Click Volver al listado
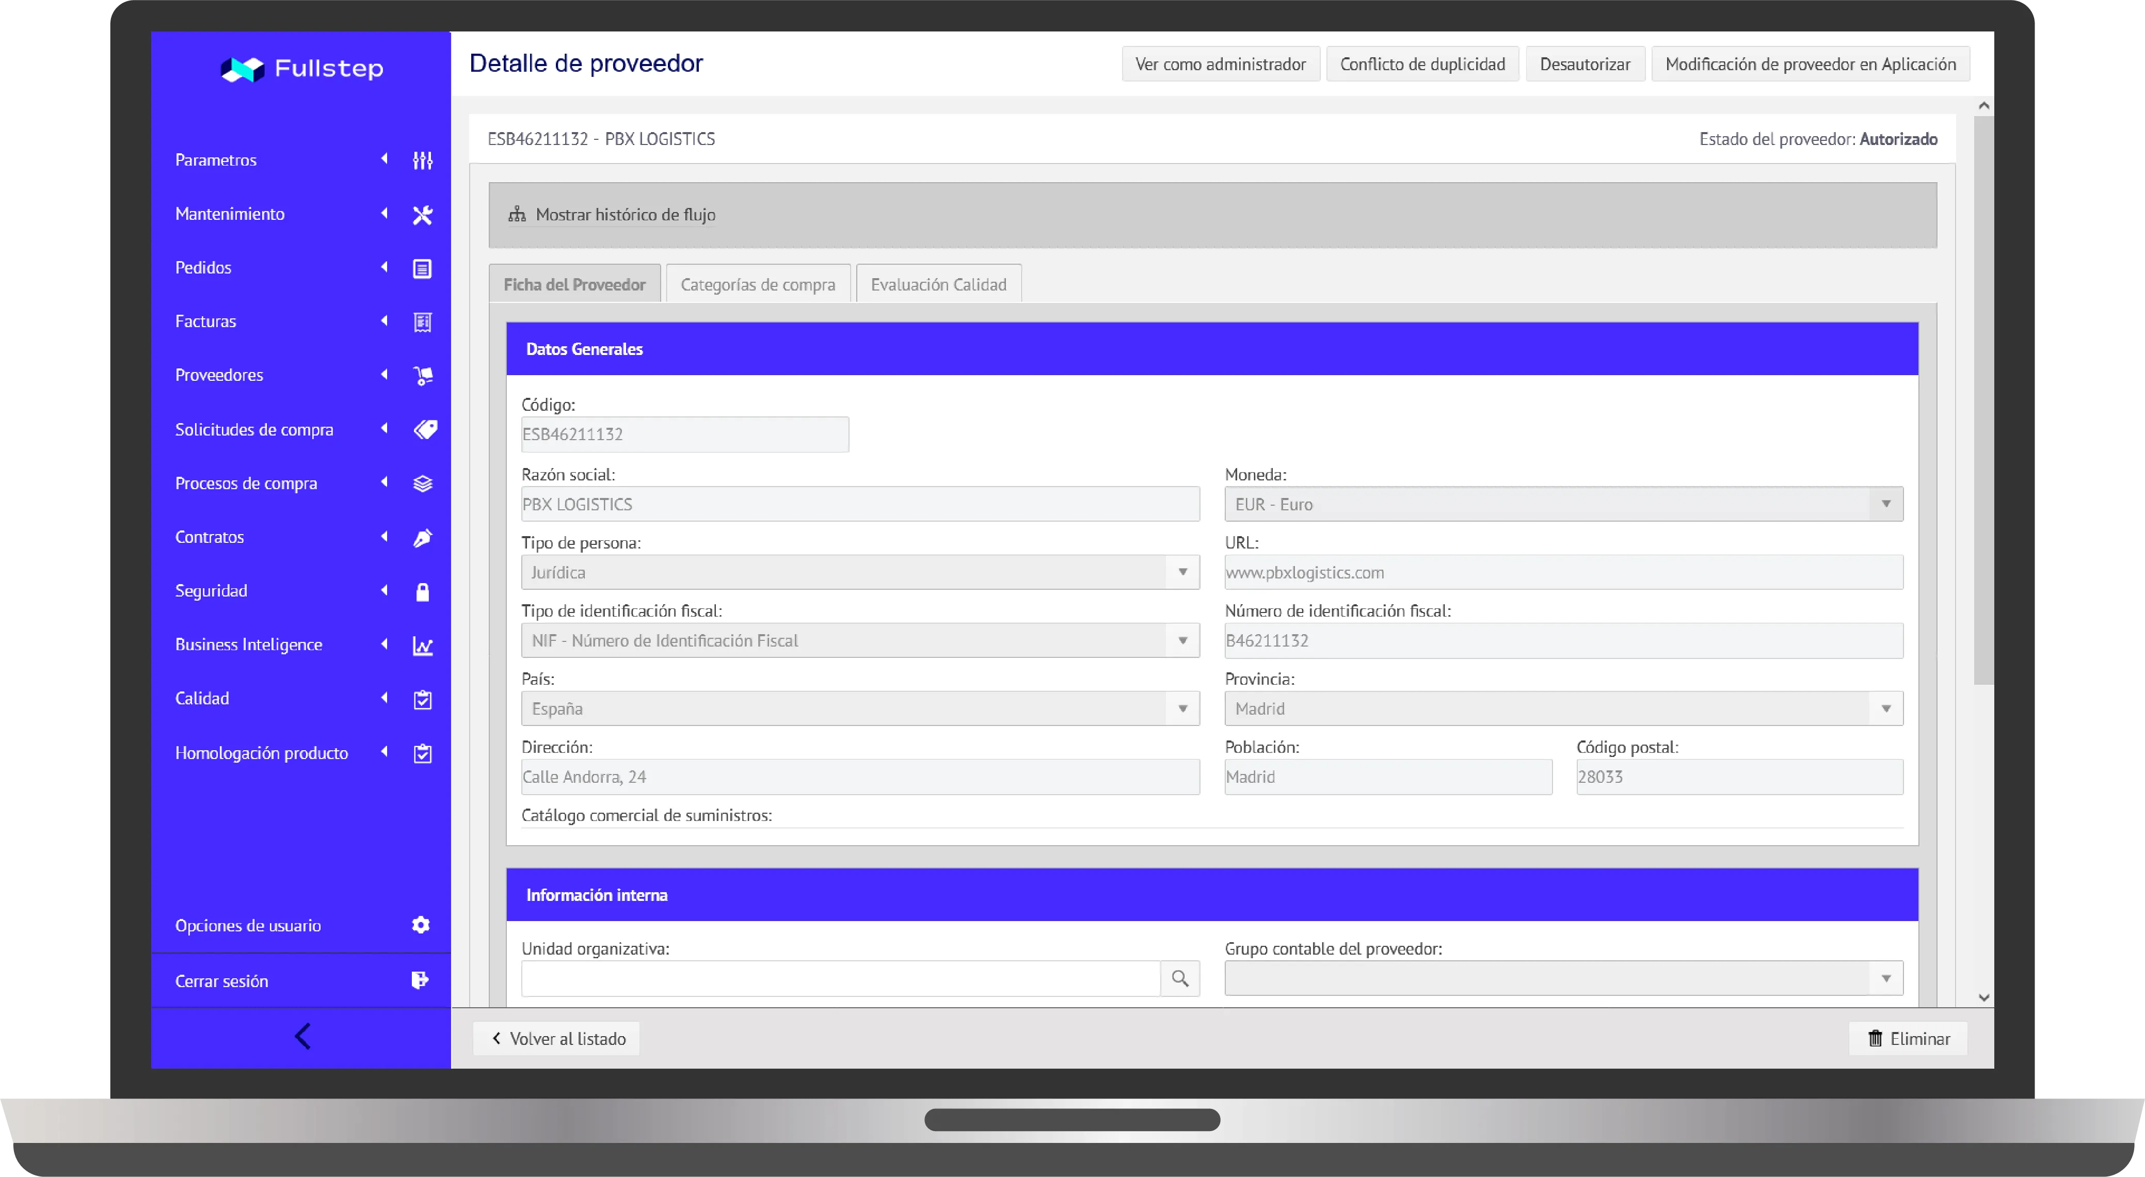 tap(556, 1038)
